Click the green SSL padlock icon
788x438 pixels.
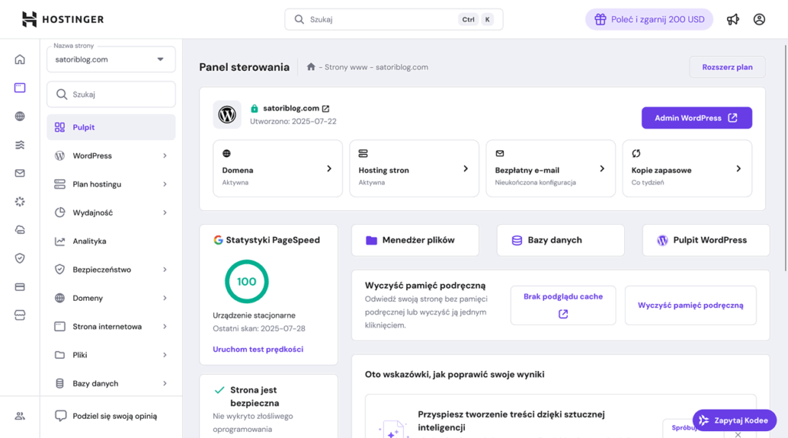coord(254,108)
